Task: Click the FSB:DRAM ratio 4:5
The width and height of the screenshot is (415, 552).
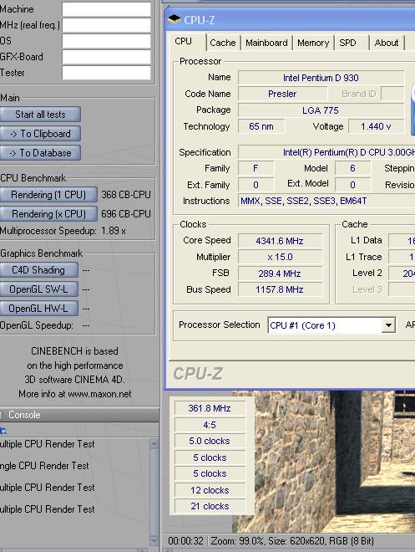Action: pos(210,425)
